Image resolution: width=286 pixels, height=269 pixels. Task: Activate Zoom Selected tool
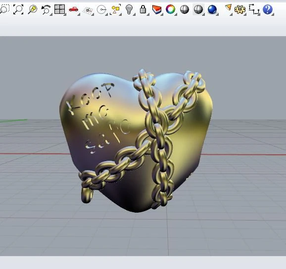(33, 9)
